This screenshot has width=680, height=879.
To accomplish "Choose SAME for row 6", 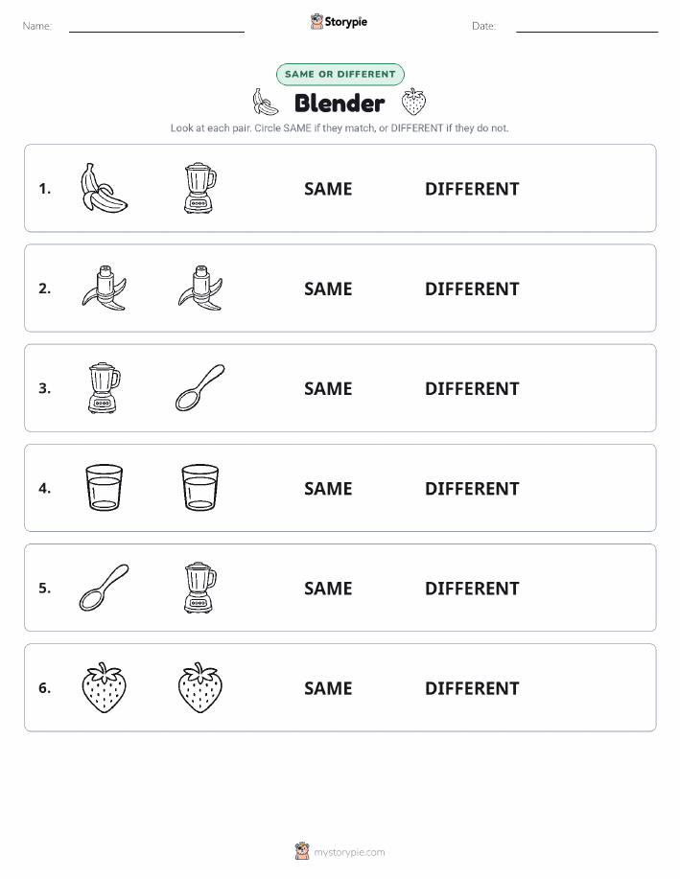I will [328, 688].
